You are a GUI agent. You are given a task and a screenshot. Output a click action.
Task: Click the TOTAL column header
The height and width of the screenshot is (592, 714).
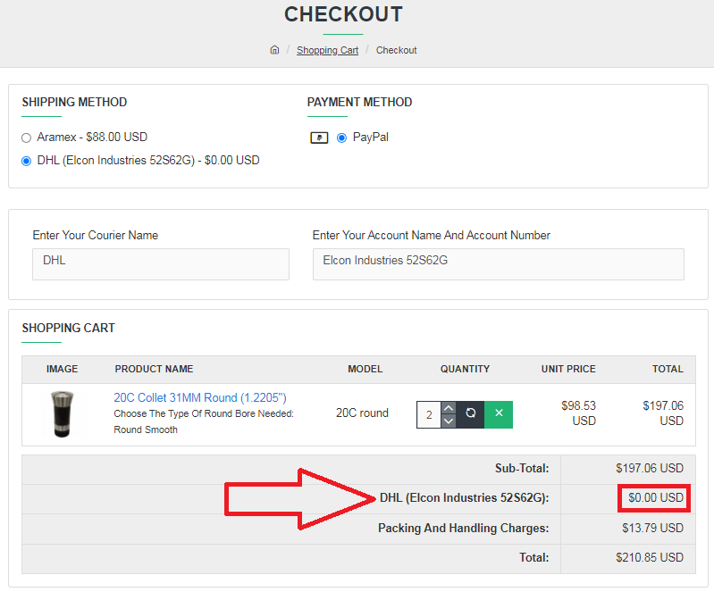coord(668,369)
